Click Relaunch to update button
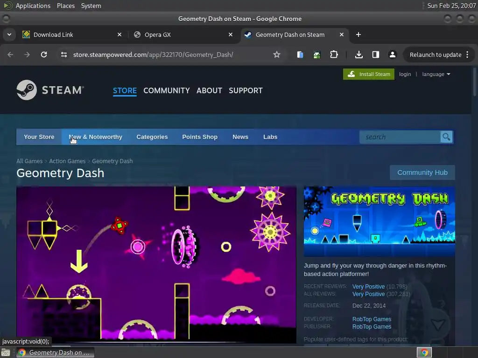 [436, 55]
